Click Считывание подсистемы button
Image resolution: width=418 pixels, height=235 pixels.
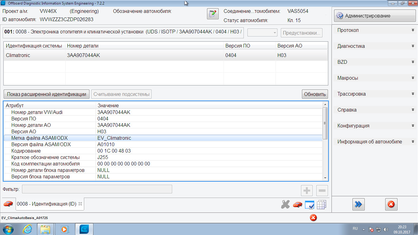click(122, 94)
